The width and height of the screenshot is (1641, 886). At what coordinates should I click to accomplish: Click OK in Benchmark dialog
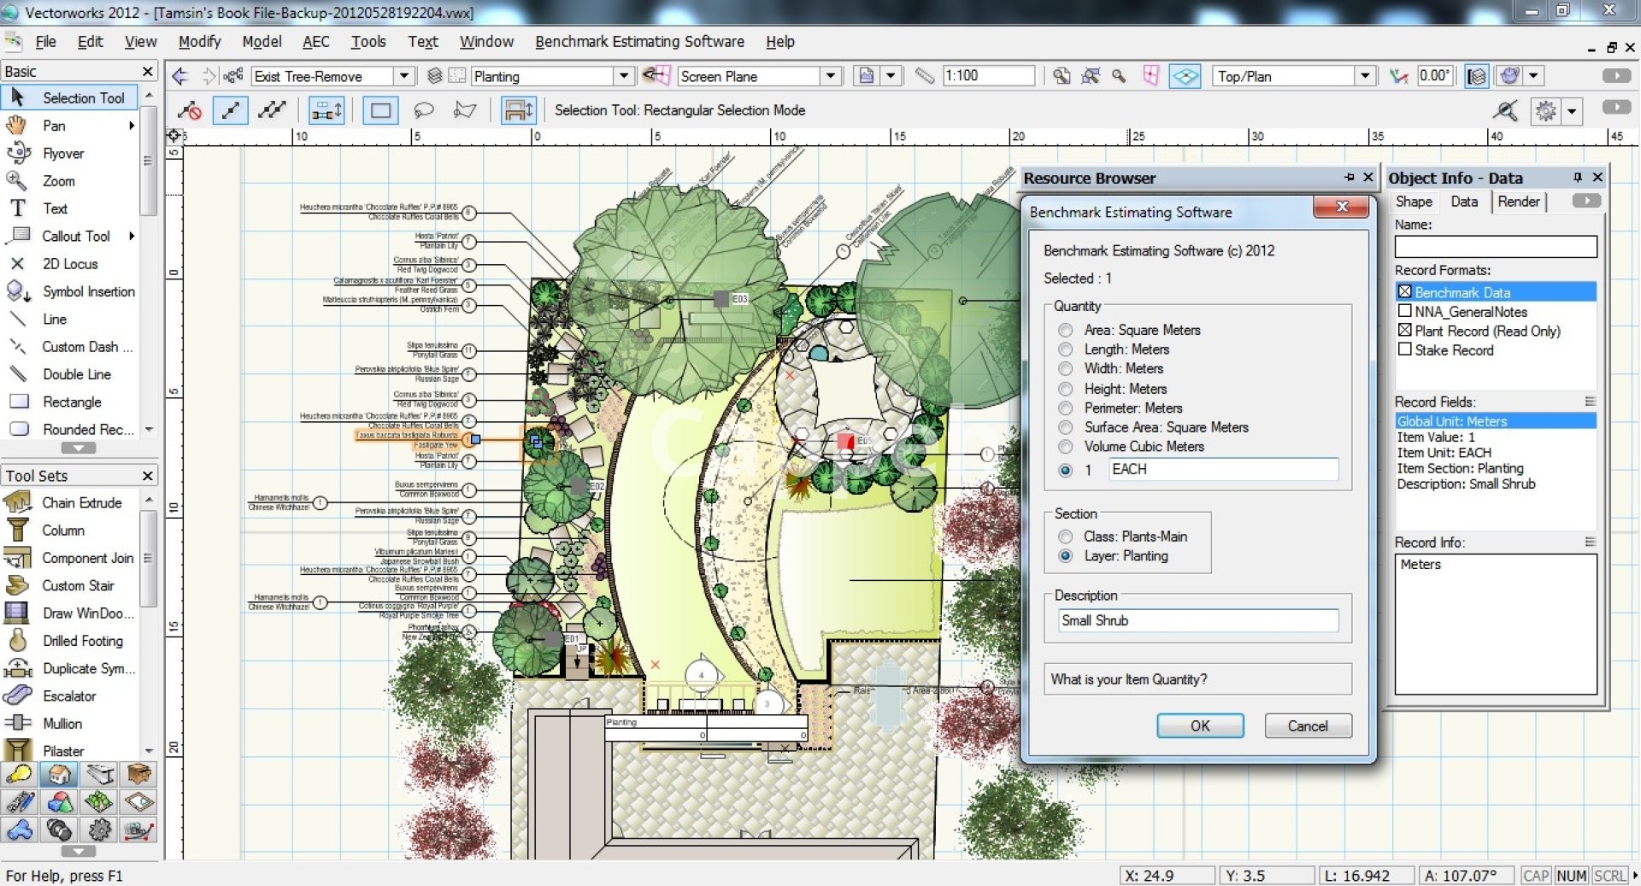pos(1199,725)
